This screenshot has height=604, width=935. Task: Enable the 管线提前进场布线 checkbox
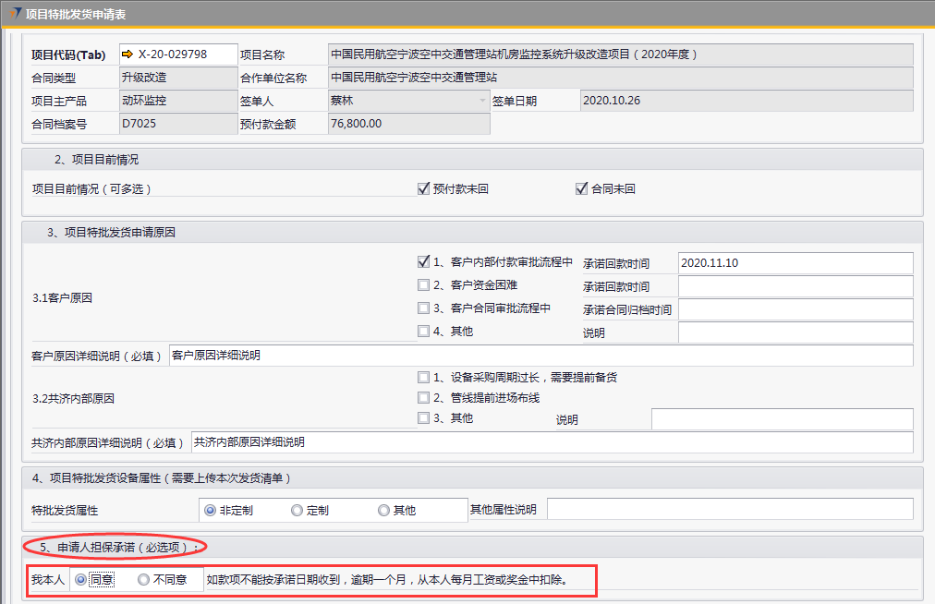(x=424, y=398)
